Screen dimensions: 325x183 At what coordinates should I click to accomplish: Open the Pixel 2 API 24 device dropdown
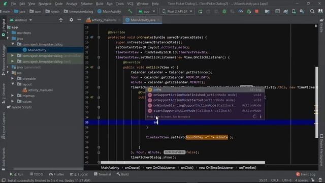(177, 11)
